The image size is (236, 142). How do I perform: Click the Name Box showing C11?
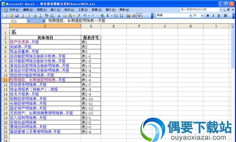tap(14, 21)
